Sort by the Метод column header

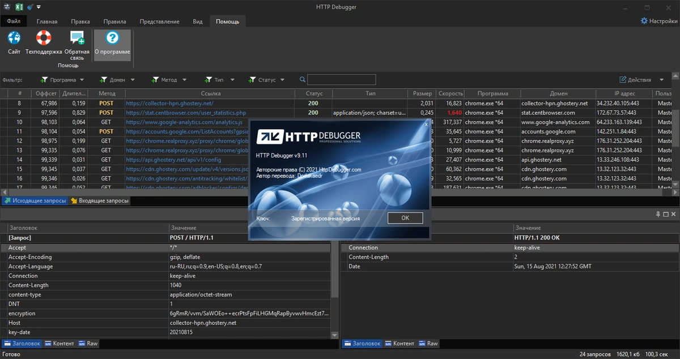click(107, 93)
